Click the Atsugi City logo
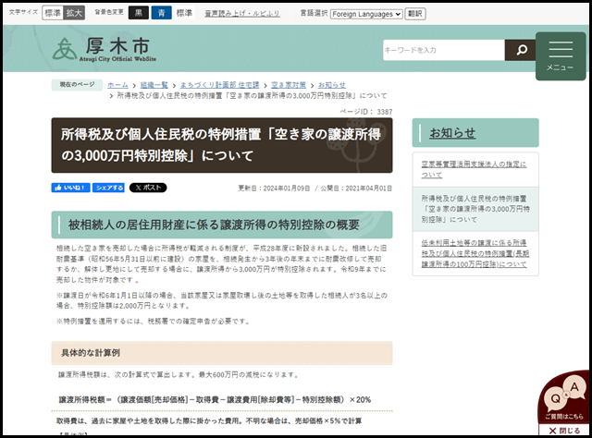Viewport: 592px width, 438px height. 105,49
